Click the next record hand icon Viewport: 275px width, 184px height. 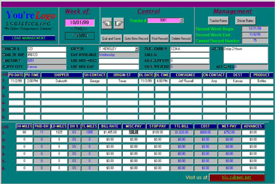tap(118, 24)
